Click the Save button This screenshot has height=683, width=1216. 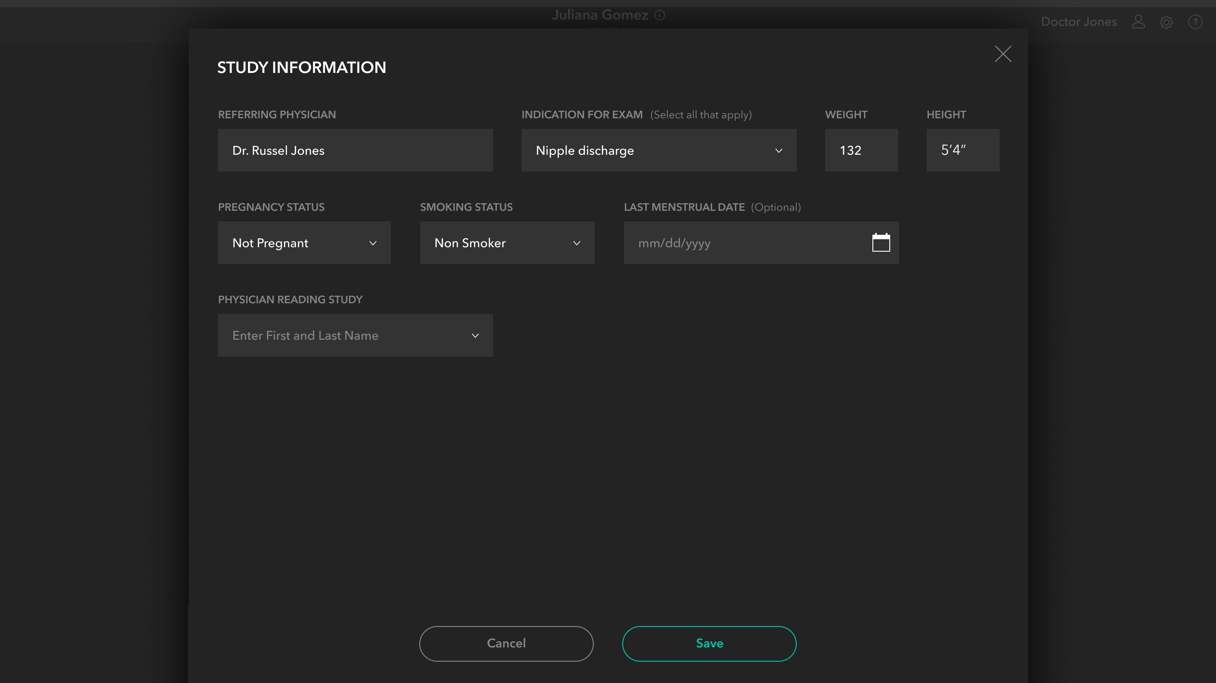click(x=709, y=643)
